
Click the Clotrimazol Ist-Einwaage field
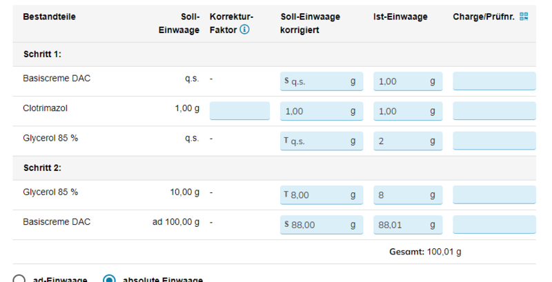click(x=408, y=111)
